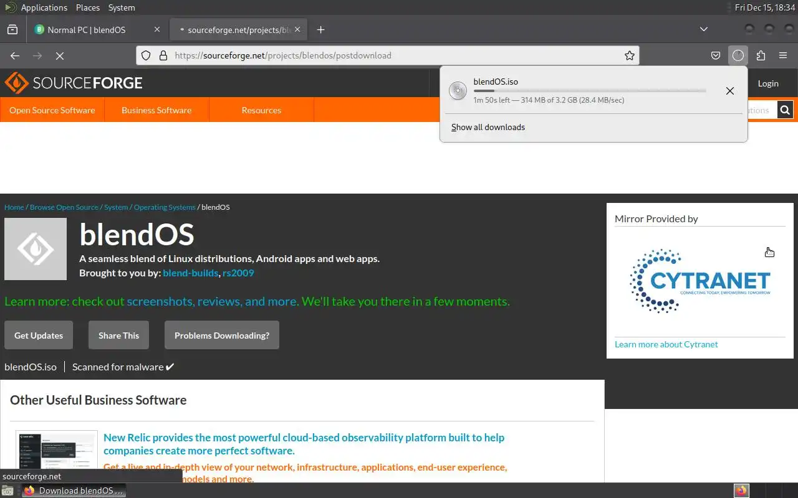Open the Firefox hamburger menu
The image size is (798, 498).
click(783, 55)
